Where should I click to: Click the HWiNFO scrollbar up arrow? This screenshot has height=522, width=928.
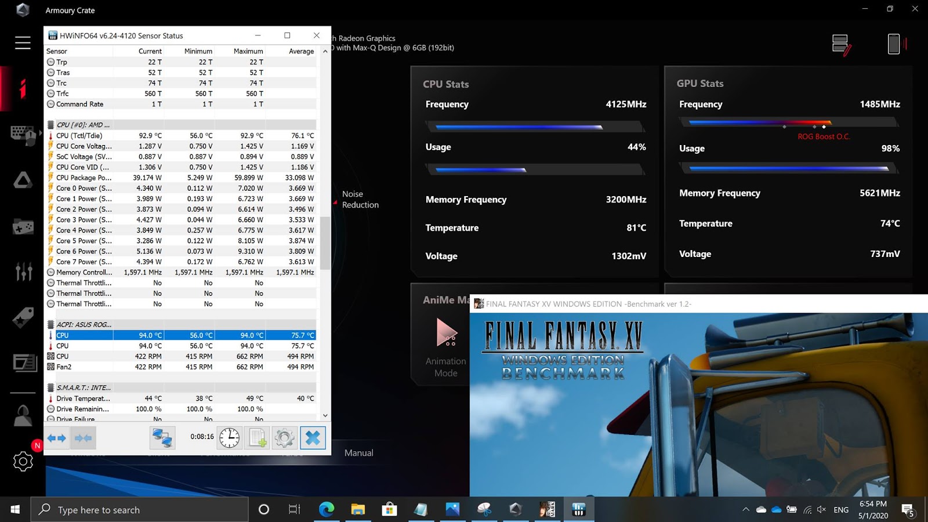(325, 51)
